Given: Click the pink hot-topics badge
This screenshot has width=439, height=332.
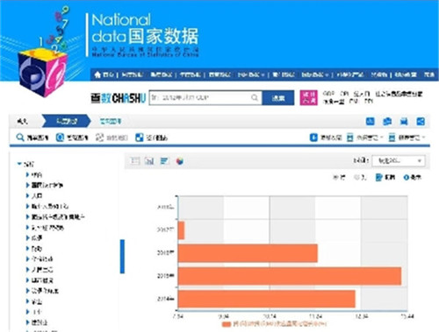Looking at the screenshot, I should [x=309, y=98].
